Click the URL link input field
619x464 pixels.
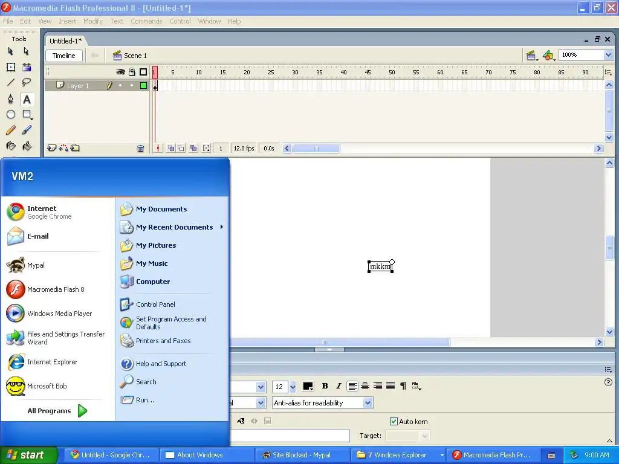click(x=290, y=436)
